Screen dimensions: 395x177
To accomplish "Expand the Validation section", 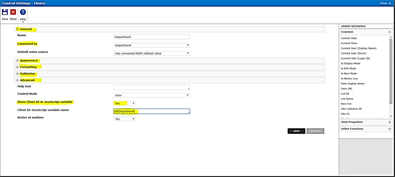I will [x=17, y=74].
